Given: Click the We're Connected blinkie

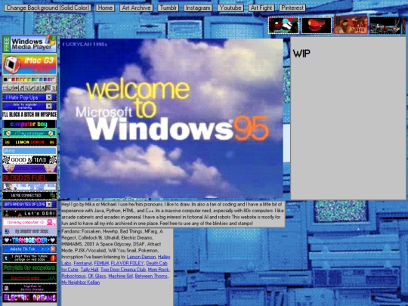Looking at the screenshot, I should click(x=29, y=196).
